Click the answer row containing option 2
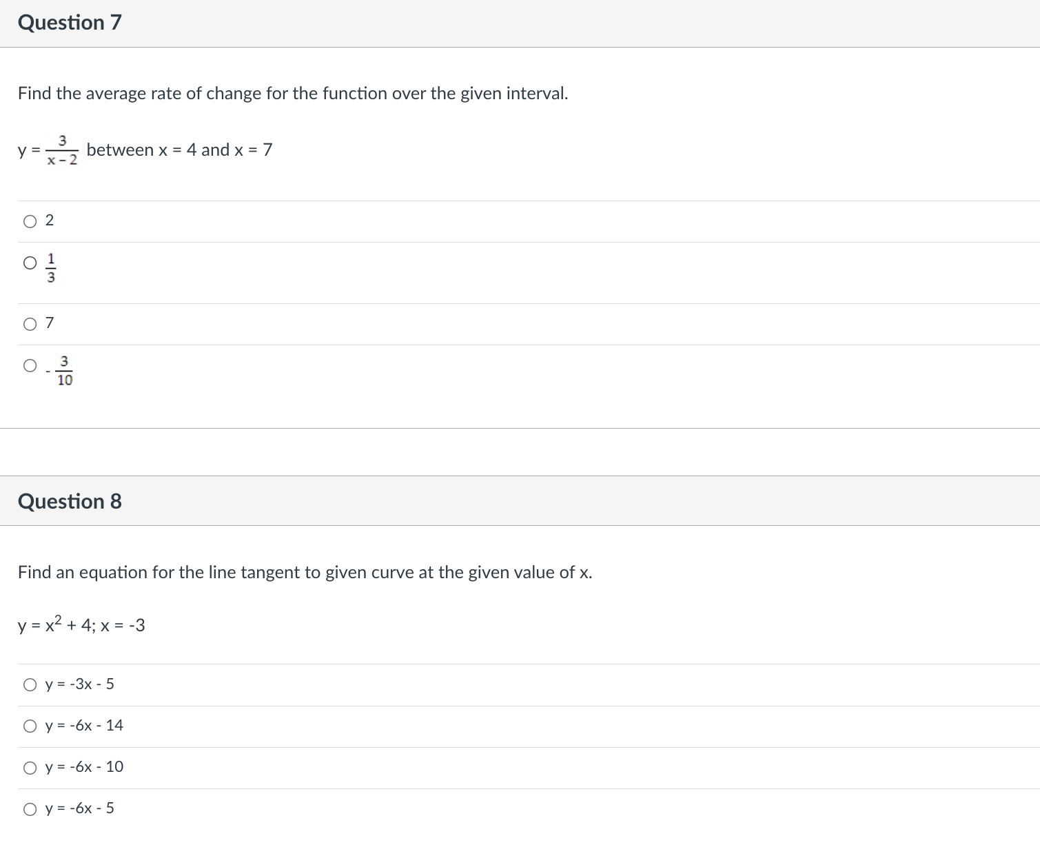Screen dimensions: 1040x847 276,221
